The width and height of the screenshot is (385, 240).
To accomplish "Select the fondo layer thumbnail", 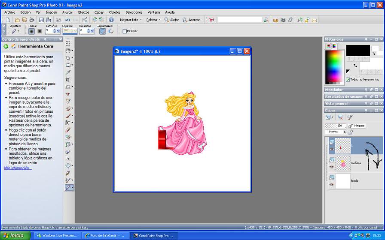I will coord(343,181).
